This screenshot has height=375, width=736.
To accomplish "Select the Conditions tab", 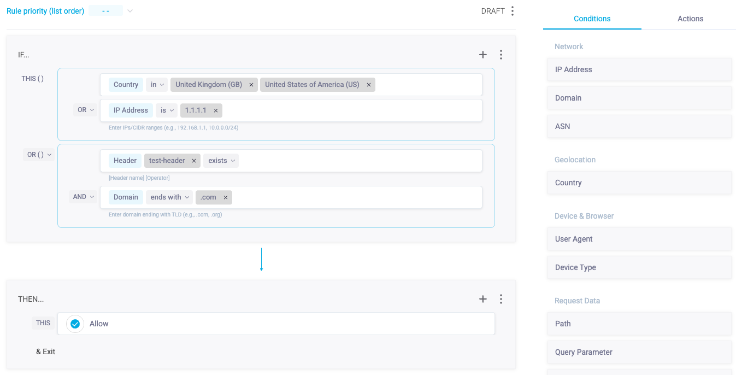I will pos(592,19).
